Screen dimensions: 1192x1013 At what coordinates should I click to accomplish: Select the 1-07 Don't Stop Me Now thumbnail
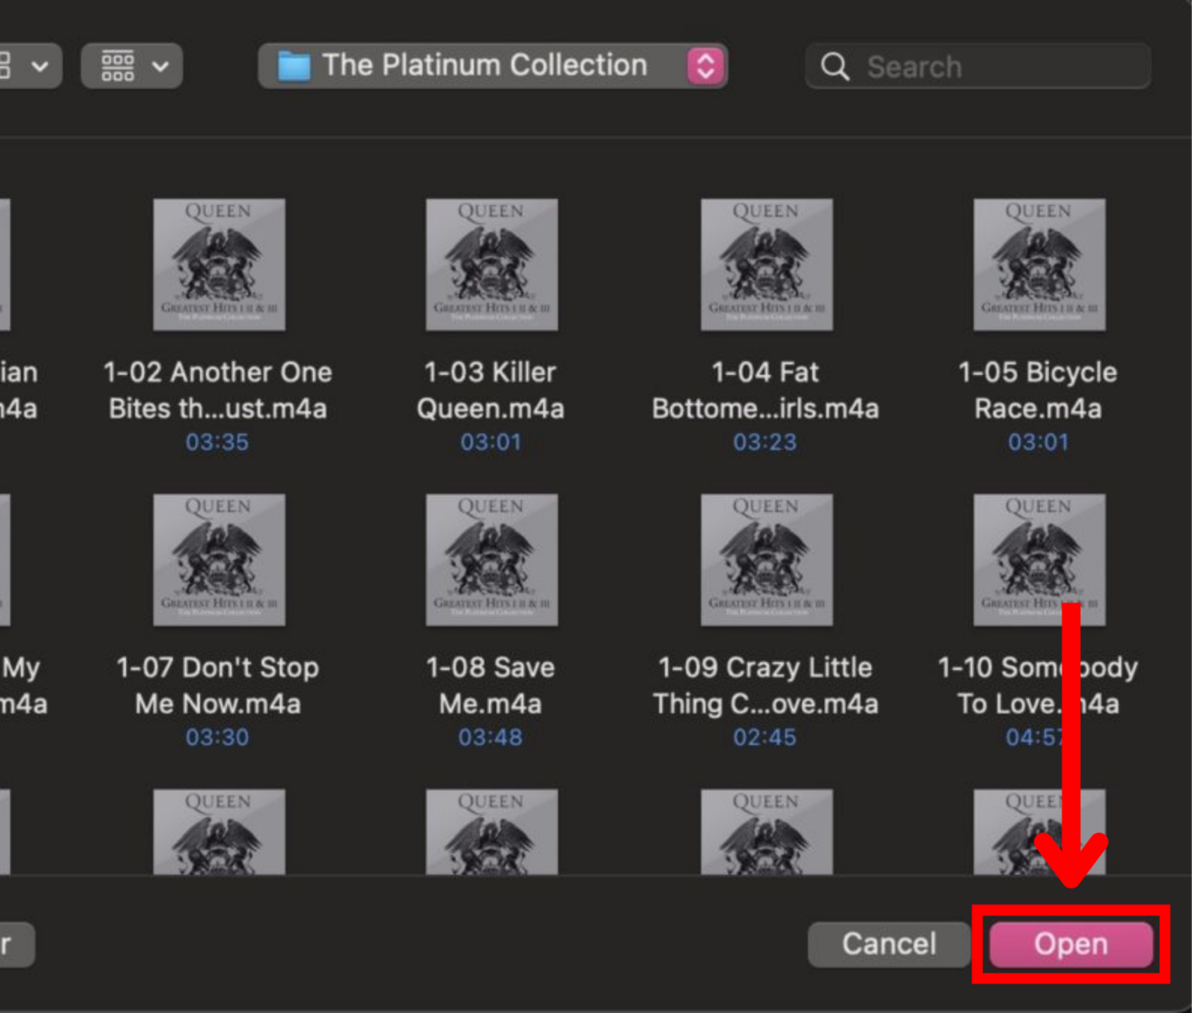pos(219,560)
